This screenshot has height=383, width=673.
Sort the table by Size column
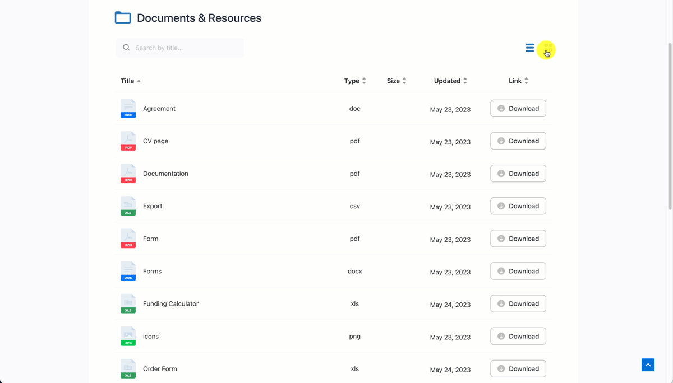(x=397, y=81)
